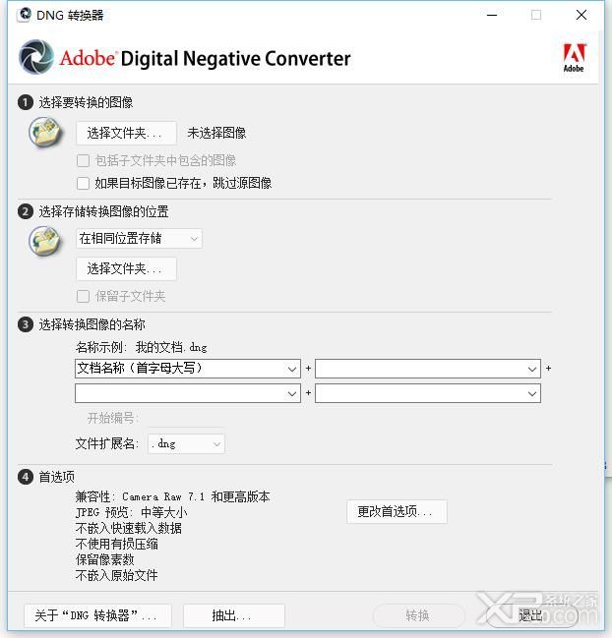Open the second empty naming dropdown in first row
This screenshot has height=638, width=612.
coord(428,369)
